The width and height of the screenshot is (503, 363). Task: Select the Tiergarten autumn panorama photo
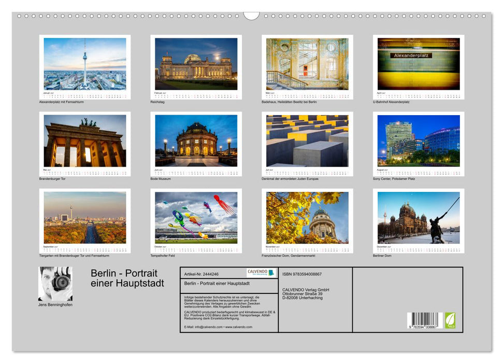(x=85, y=217)
